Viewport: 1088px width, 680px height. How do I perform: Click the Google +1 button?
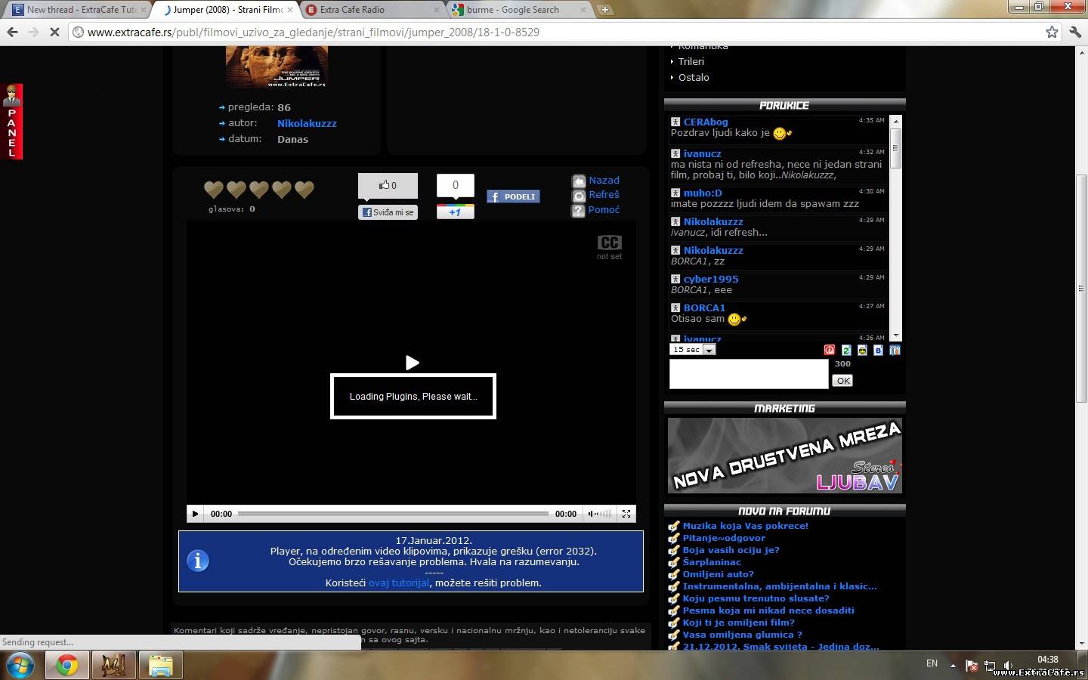tap(455, 212)
